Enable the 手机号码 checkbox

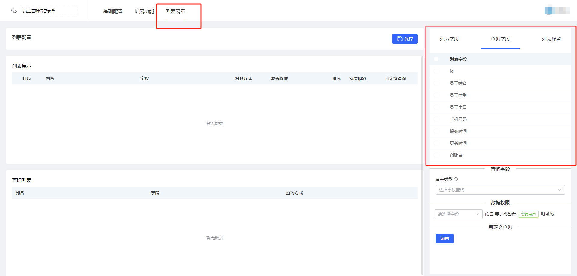coord(436,119)
